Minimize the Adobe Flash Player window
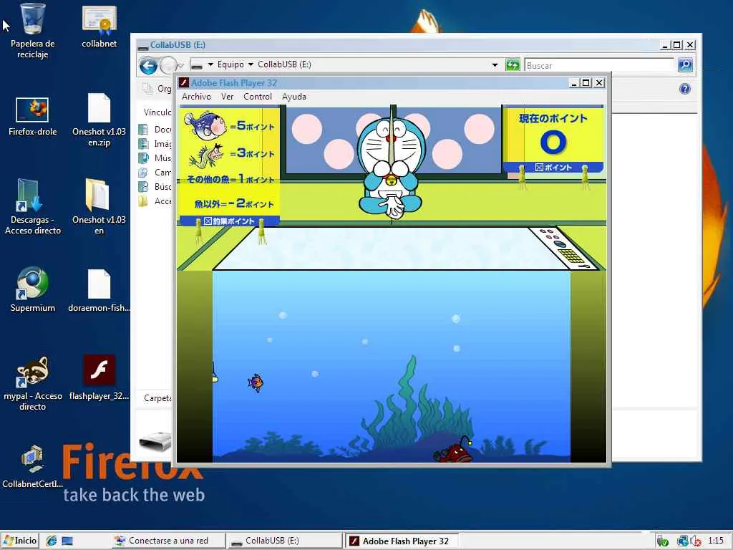 click(575, 83)
